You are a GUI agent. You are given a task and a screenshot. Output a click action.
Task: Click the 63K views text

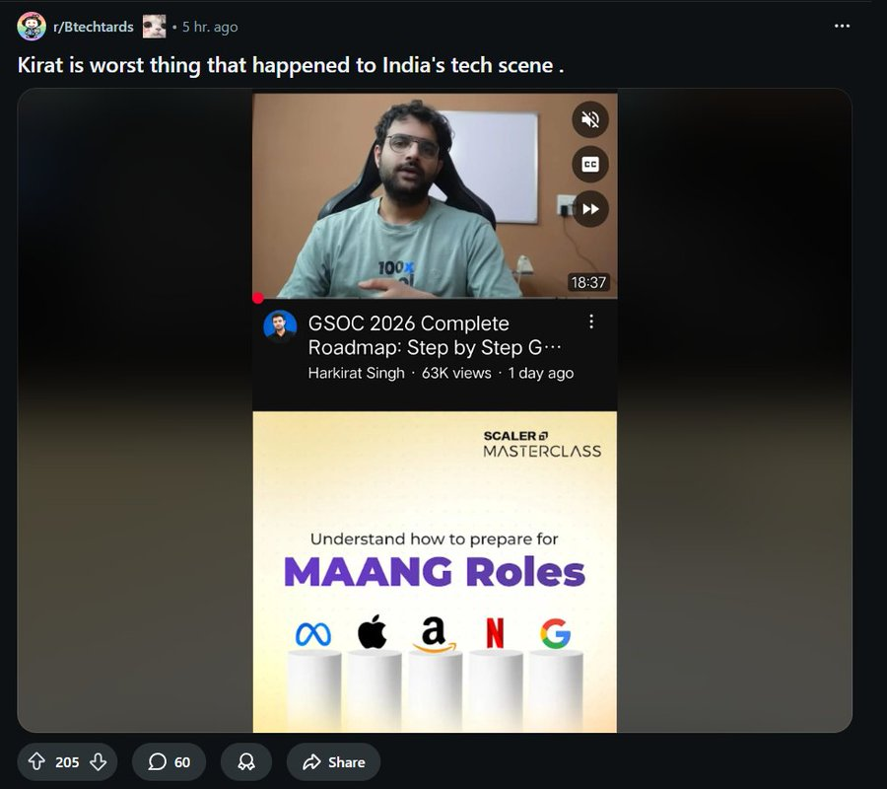456,373
